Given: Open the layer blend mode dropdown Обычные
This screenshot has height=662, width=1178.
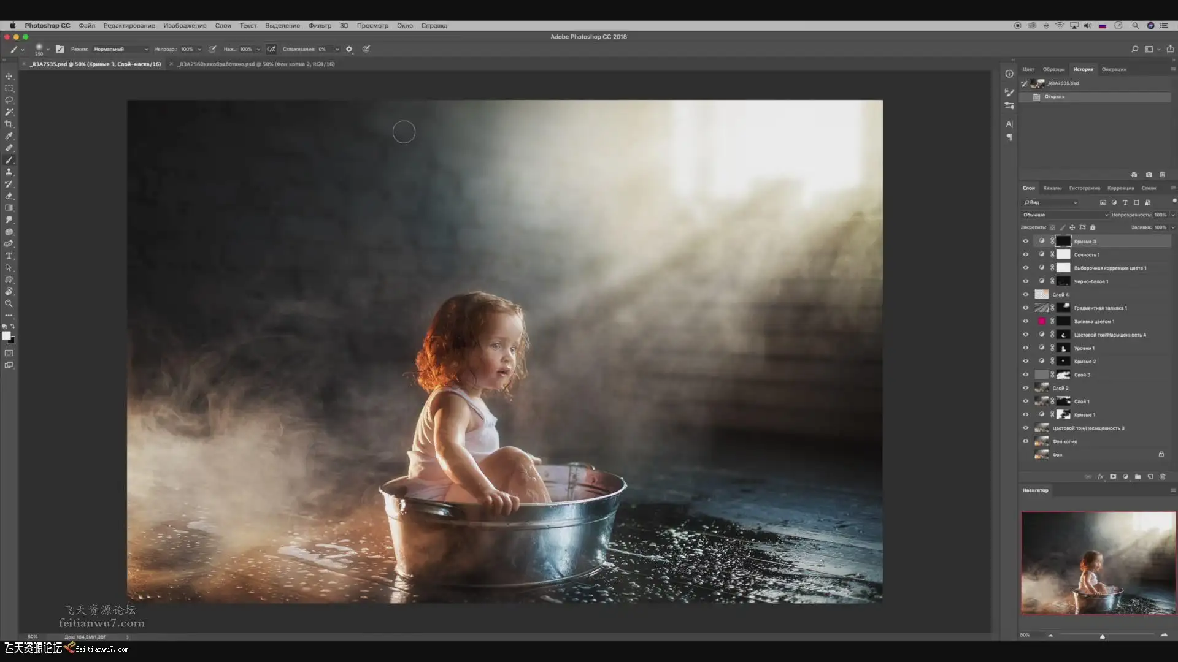Looking at the screenshot, I should point(1064,215).
